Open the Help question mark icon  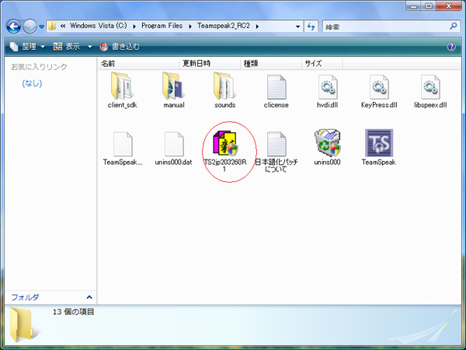(451, 47)
